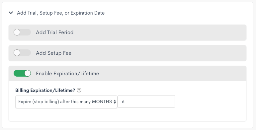Click the green track of the Expiration toggle

point(19,73)
